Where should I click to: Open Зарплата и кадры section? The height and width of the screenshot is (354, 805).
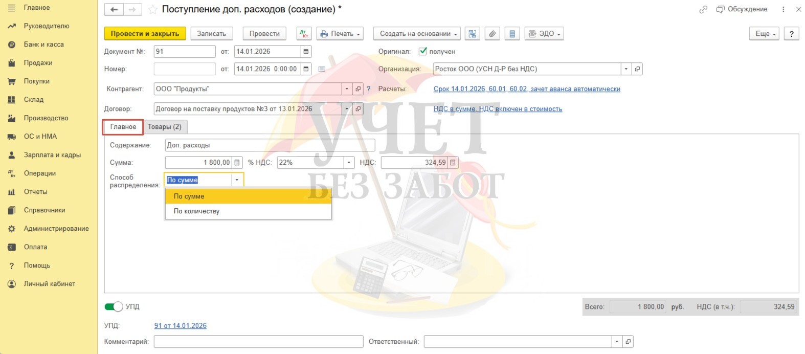(x=52, y=155)
